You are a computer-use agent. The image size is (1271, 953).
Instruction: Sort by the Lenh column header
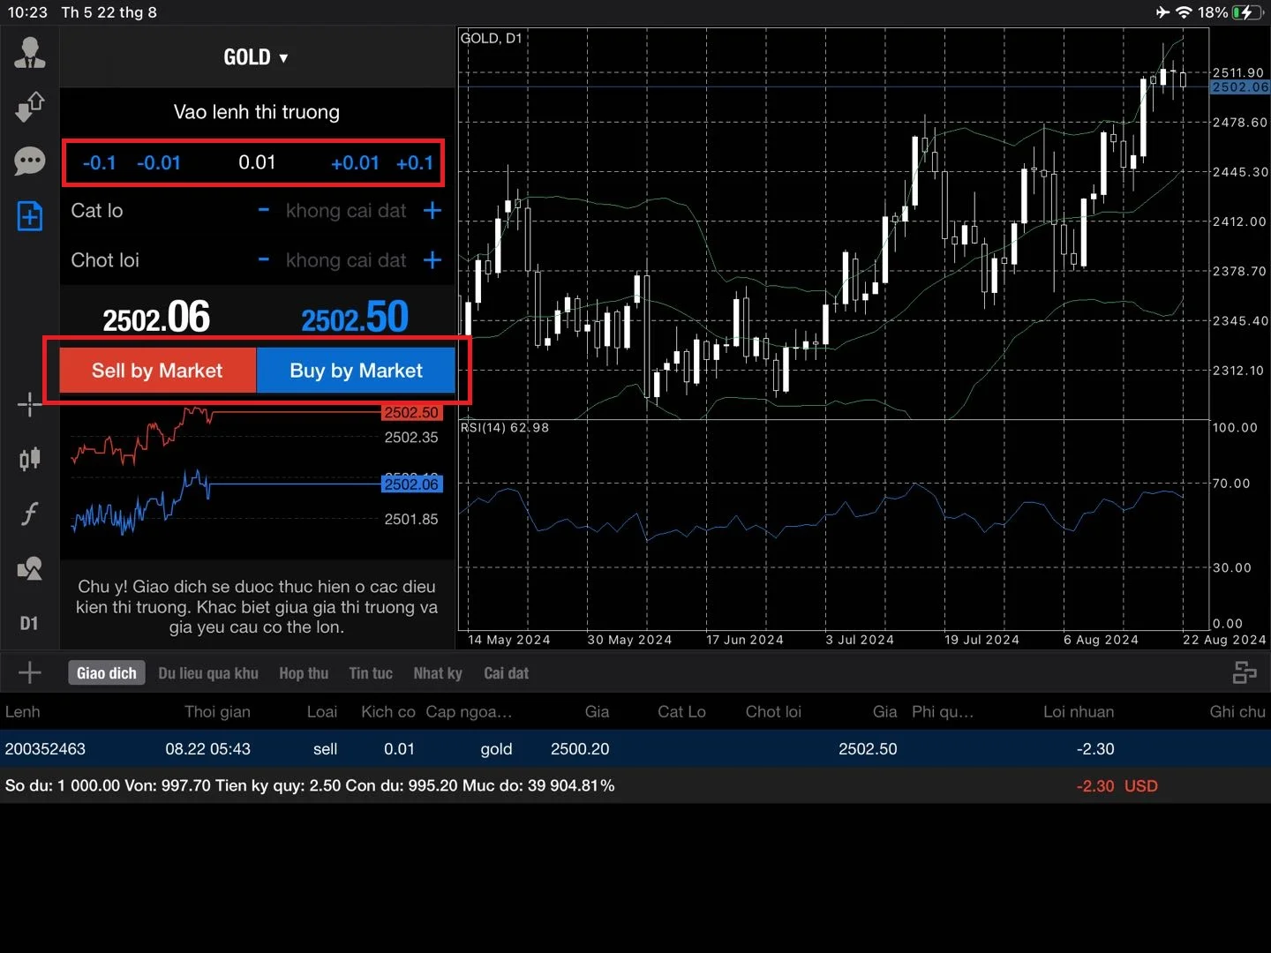tap(22, 712)
